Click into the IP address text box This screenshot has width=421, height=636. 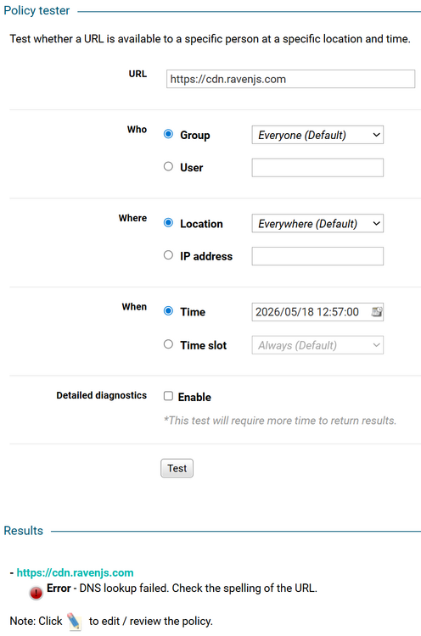pyautogui.click(x=317, y=256)
